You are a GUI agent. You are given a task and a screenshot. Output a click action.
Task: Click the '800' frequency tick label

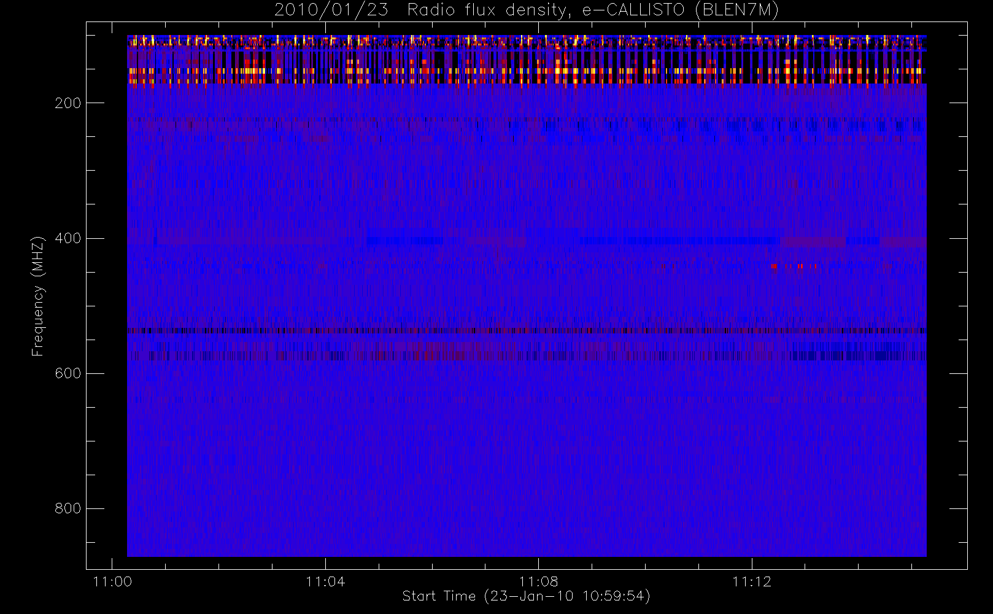(68, 508)
